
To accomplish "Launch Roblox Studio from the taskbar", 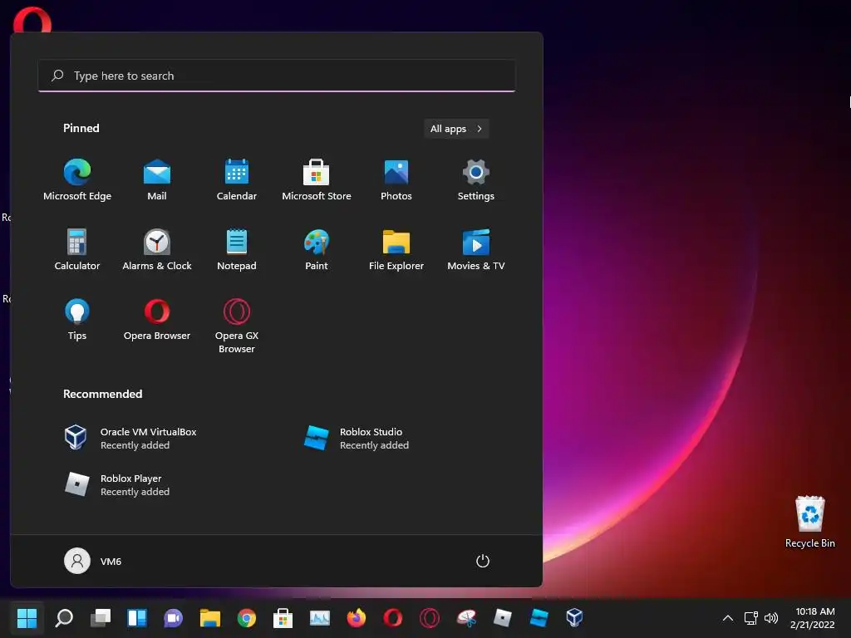I will [539, 617].
